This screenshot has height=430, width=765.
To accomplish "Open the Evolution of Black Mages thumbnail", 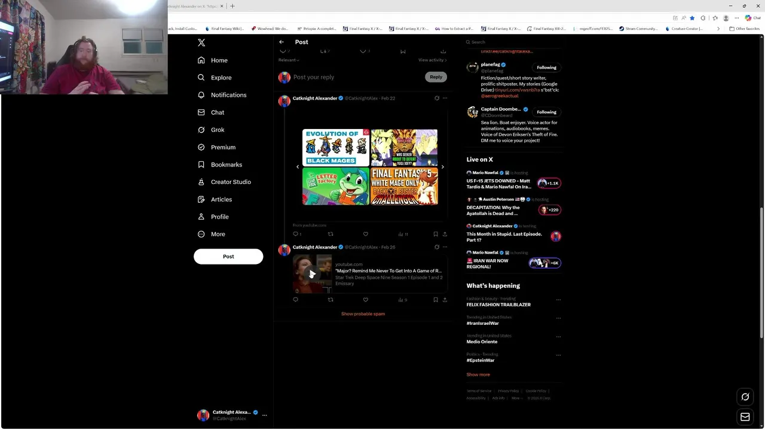I will tap(336, 148).
